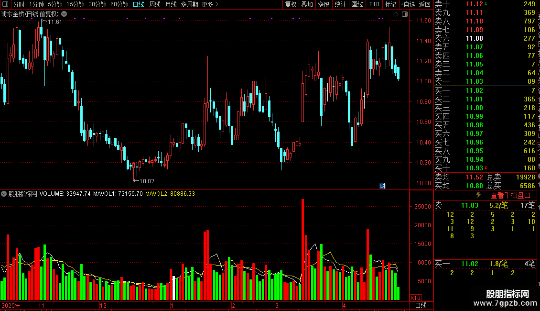The width and height of the screenshot is (540, 311).
Task: Switch to the 5分钟 chart tab
Action: (x=55, y=4)
